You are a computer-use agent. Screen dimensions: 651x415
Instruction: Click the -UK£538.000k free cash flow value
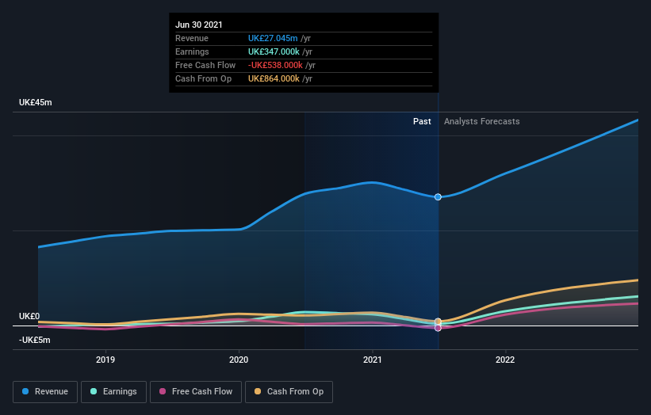275,65
